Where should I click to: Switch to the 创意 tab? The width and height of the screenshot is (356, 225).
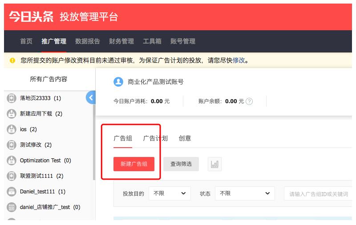(185, 138)
